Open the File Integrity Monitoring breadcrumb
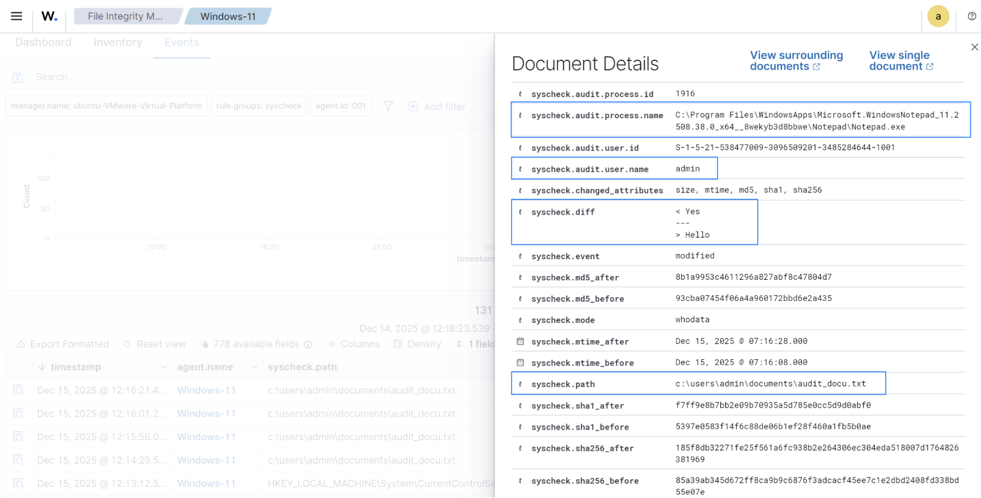981x498 pixels. point(125,16)
